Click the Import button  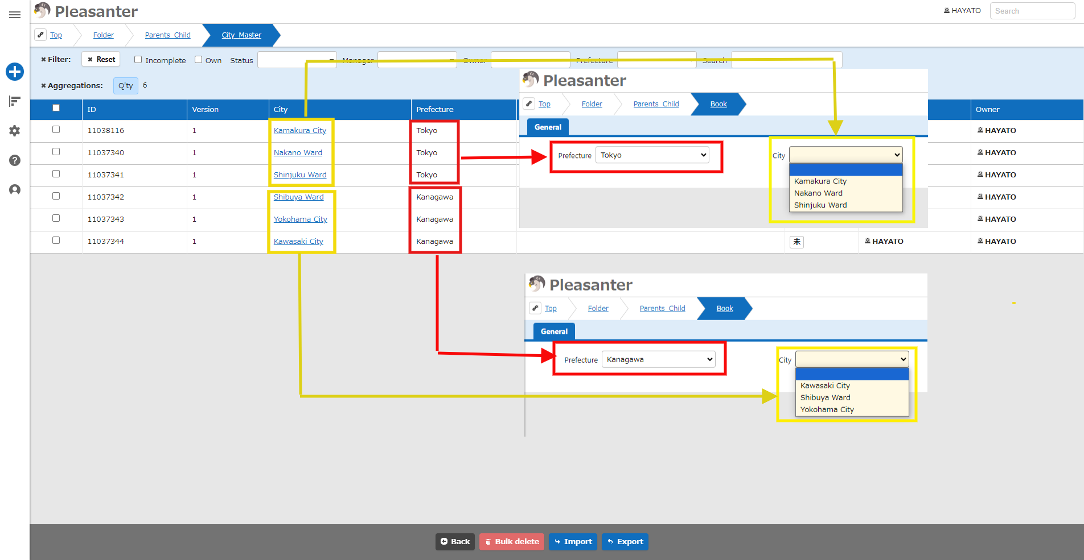click(573, 542)
